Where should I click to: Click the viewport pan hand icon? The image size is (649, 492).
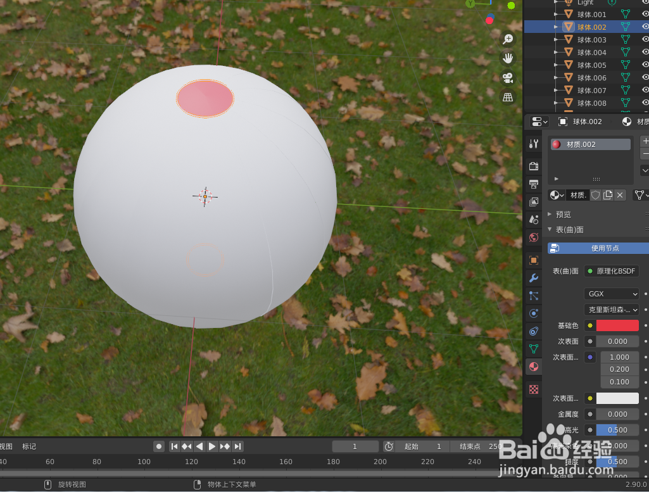click(508, 58)
